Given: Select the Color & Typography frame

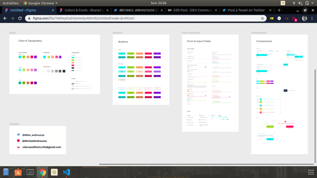Looking at the screenshot, I should click(55, 64).
